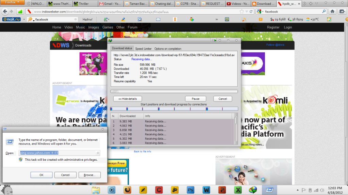This screenshot has width=348, height=195.
Task: Switch to the Gmail tab
Action: click(x=110, y=4)
